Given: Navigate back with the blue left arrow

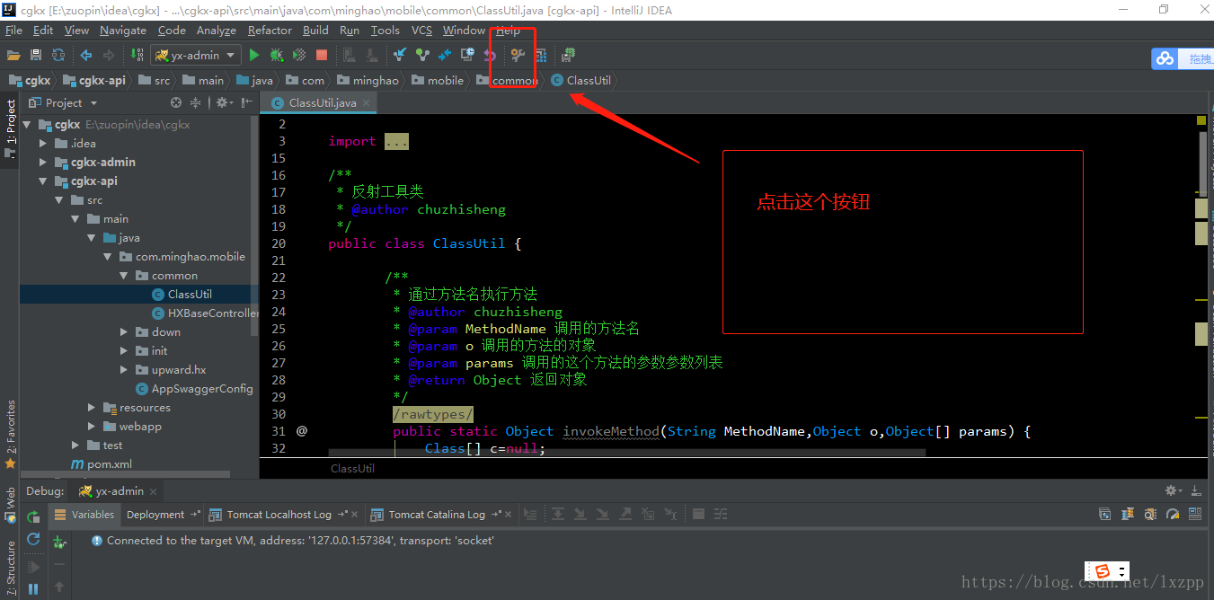Looking at the screenshot, I should (86, 55).
